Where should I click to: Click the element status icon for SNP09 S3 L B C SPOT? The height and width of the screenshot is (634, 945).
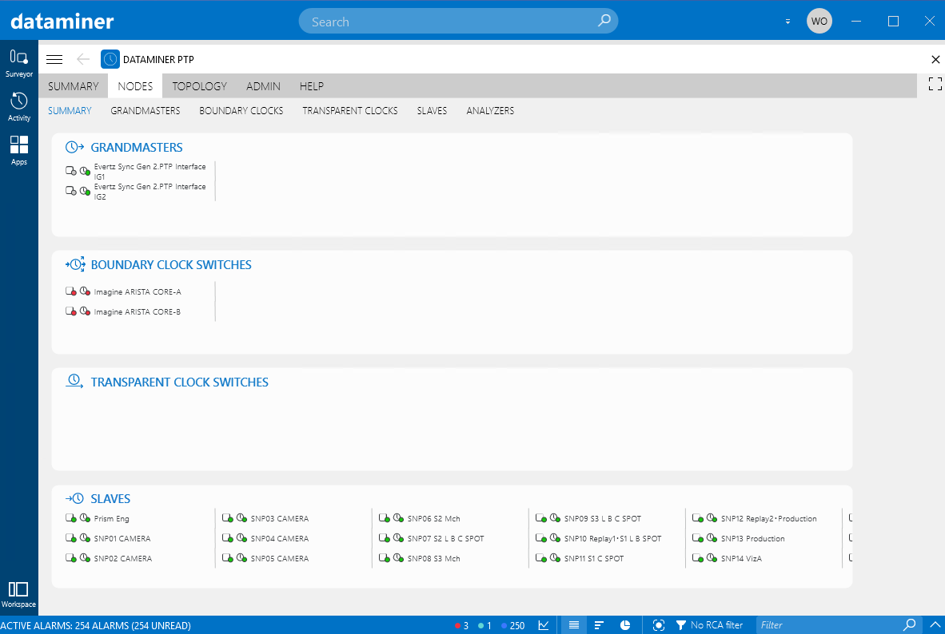(541, 517)
